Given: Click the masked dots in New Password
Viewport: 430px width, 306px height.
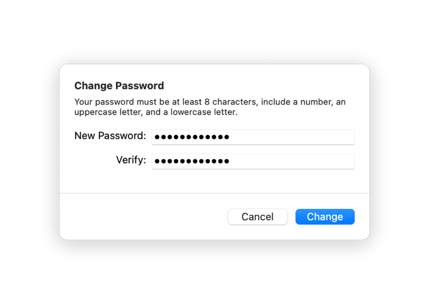Looking at the screenshot, I should click(192, 137).
